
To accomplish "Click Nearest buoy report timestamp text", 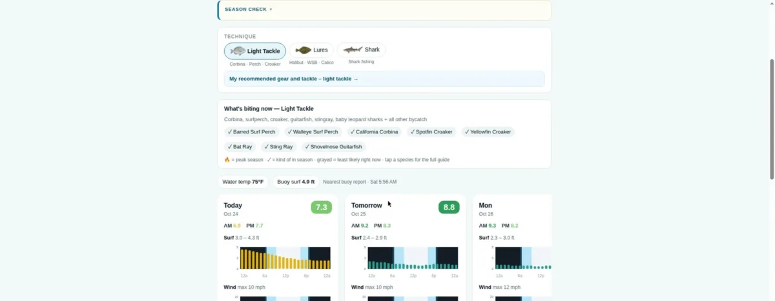I will 360,182.
